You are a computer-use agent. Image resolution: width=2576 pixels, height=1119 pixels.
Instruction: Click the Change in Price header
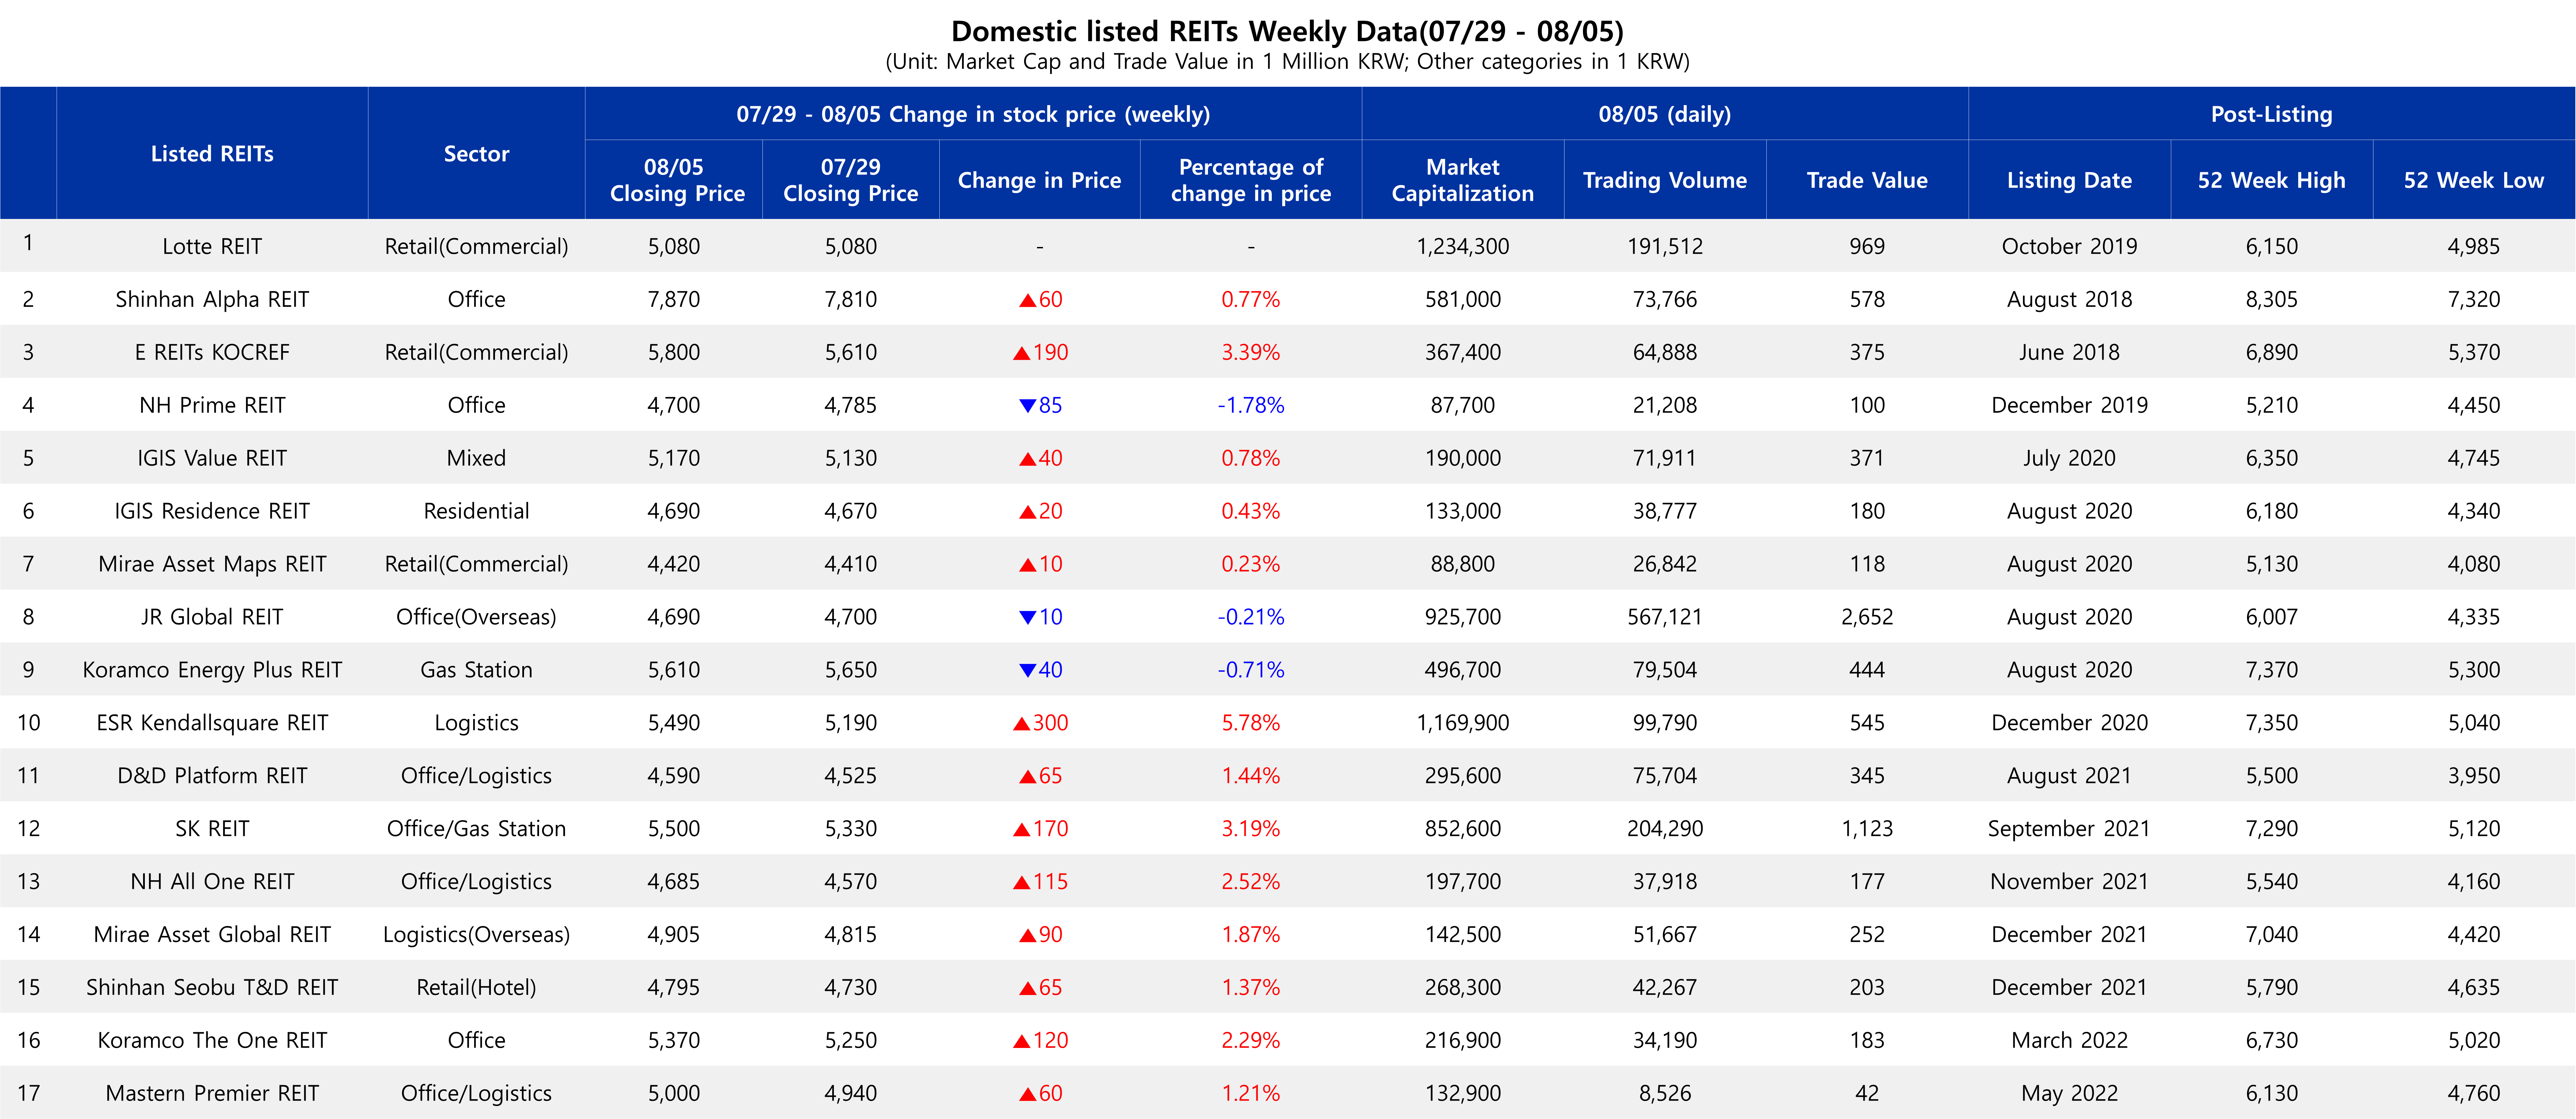click(x=1040, y=180)
